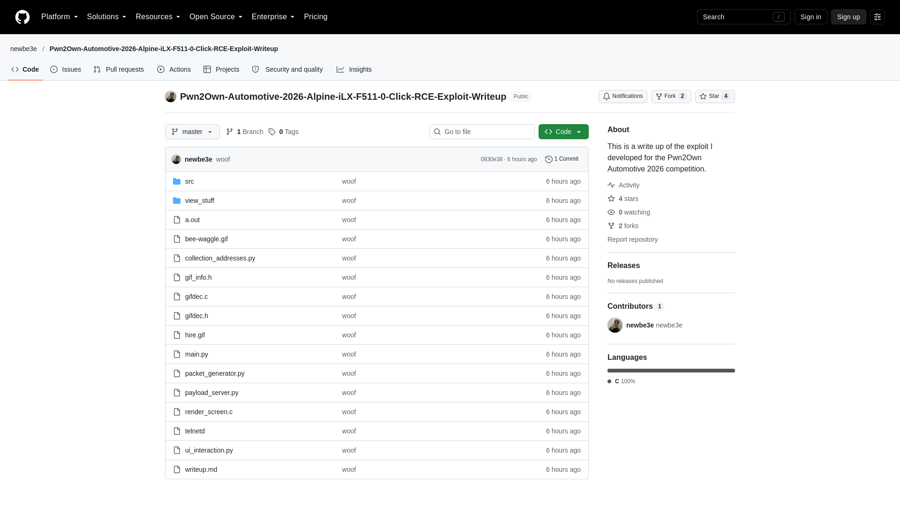This screenshot has width=900, height=506.
Task: Open the 2 forks link
Action: pyautogui.click(x=628, y=226)
